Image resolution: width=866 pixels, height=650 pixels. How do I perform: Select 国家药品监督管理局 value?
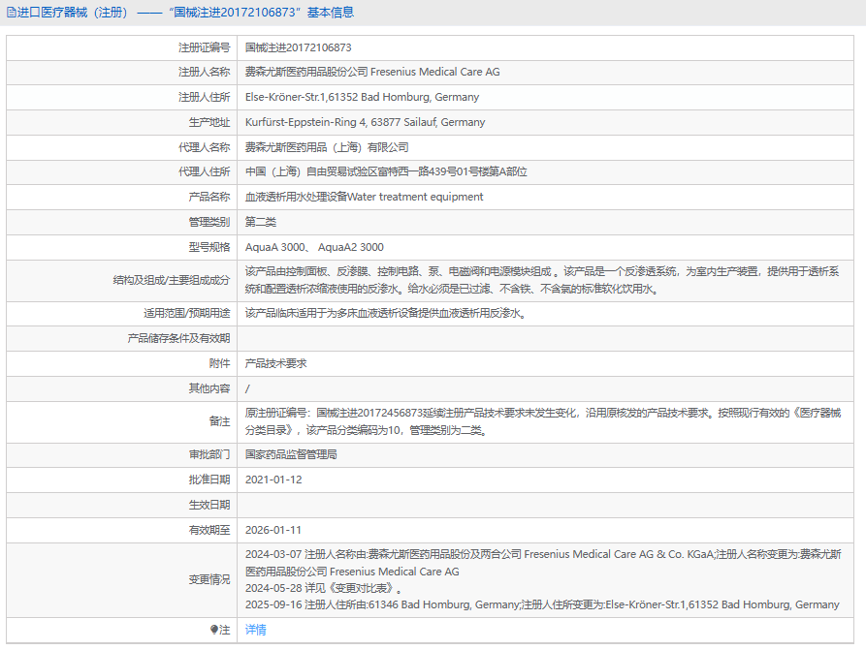(x=291, y=454)
